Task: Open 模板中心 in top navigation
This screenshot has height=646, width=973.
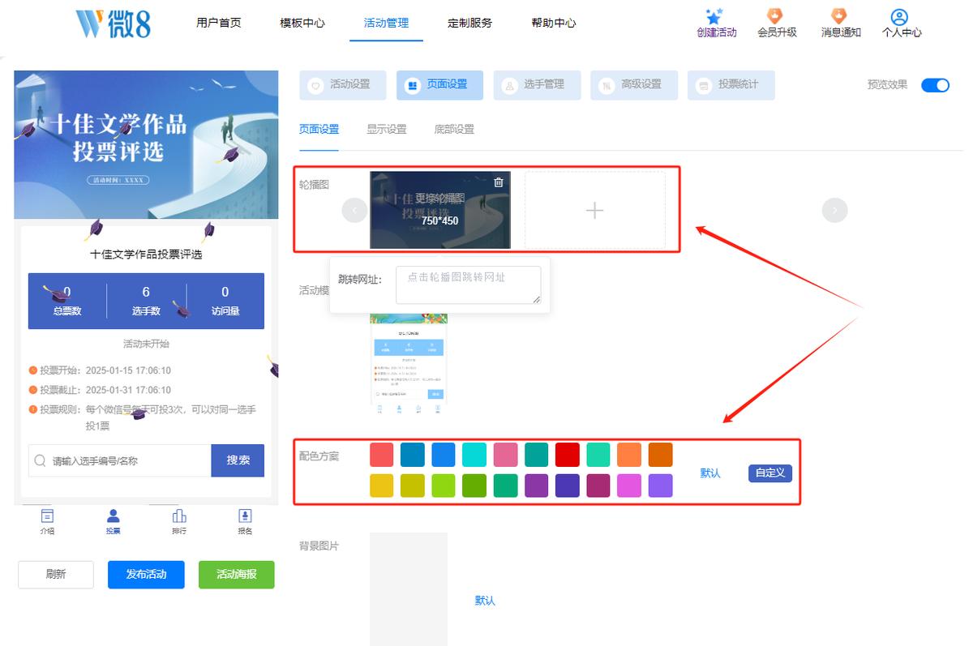Action: tap(302, 23)
